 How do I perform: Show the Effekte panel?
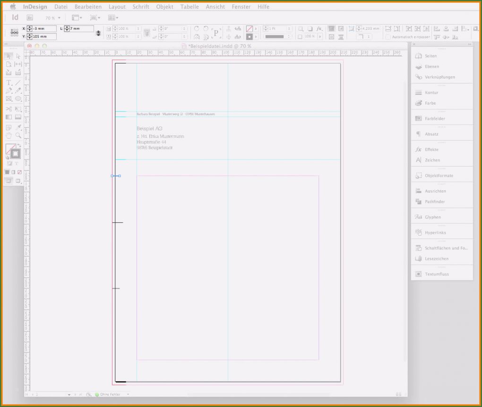431,149
